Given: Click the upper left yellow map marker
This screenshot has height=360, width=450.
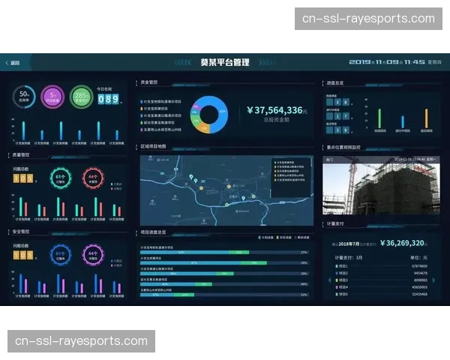Looking at the screenshot, I should click(x=201, y=188).
